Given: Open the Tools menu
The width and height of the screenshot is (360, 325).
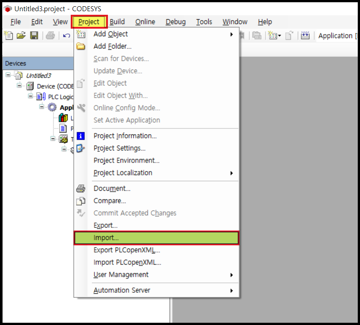Looking at the screenshot, I should click(204, 22).
